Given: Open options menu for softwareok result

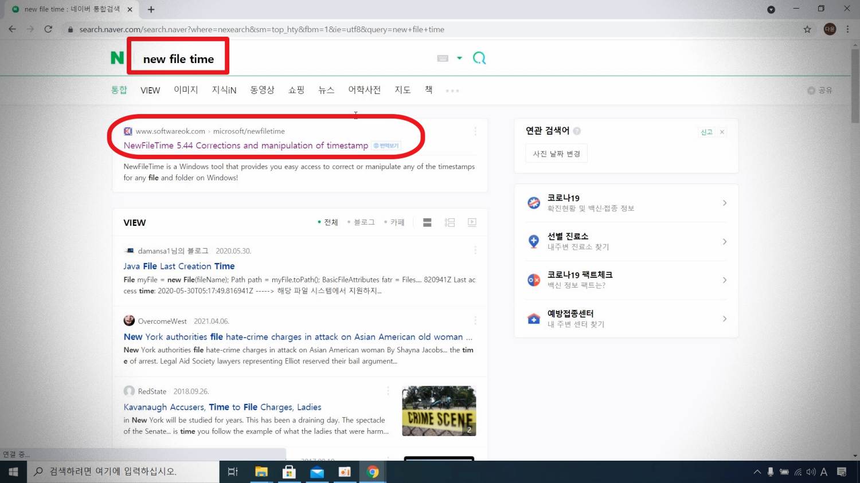Looking at the screenshot, I should 475,131.
